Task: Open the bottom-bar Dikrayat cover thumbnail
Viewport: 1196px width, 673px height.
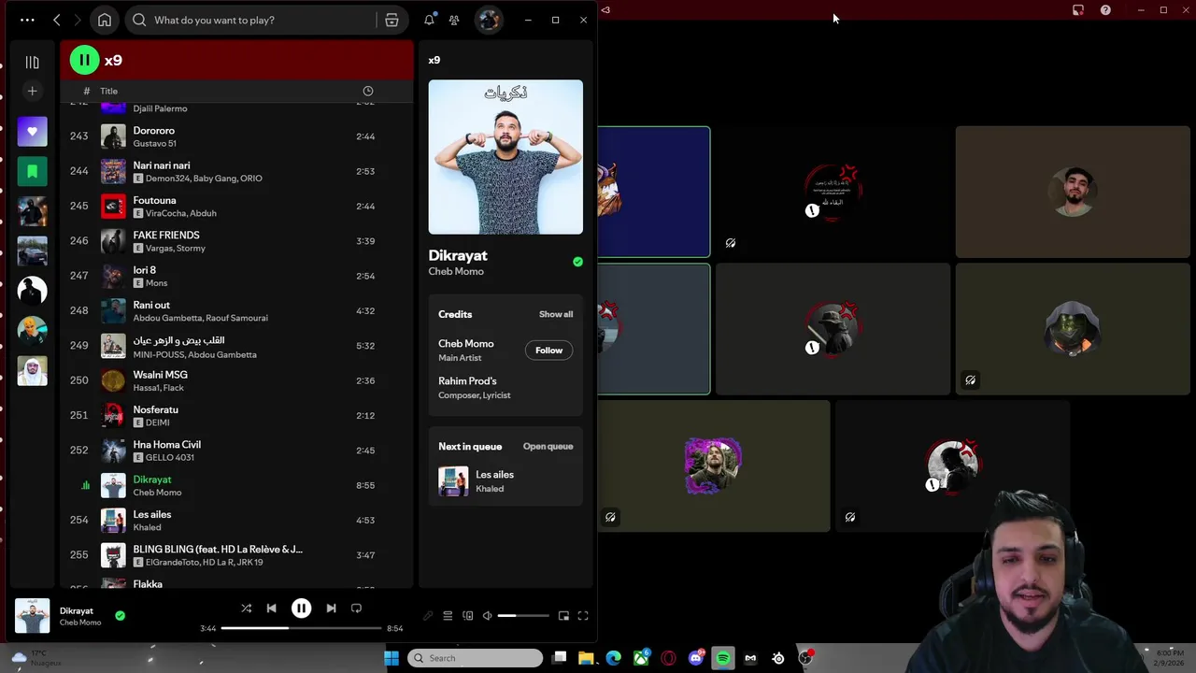Action: click(x=32, y=616)
